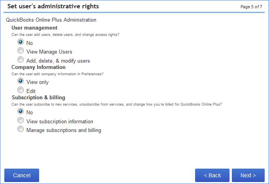
Task: Click the question about adding and deleting users
Action: [65, 35]
